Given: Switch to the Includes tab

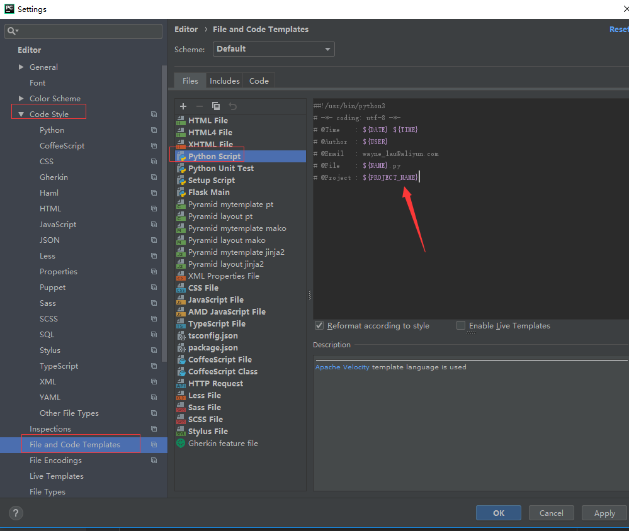Looking at the screenshot, I should pos(225,81).
